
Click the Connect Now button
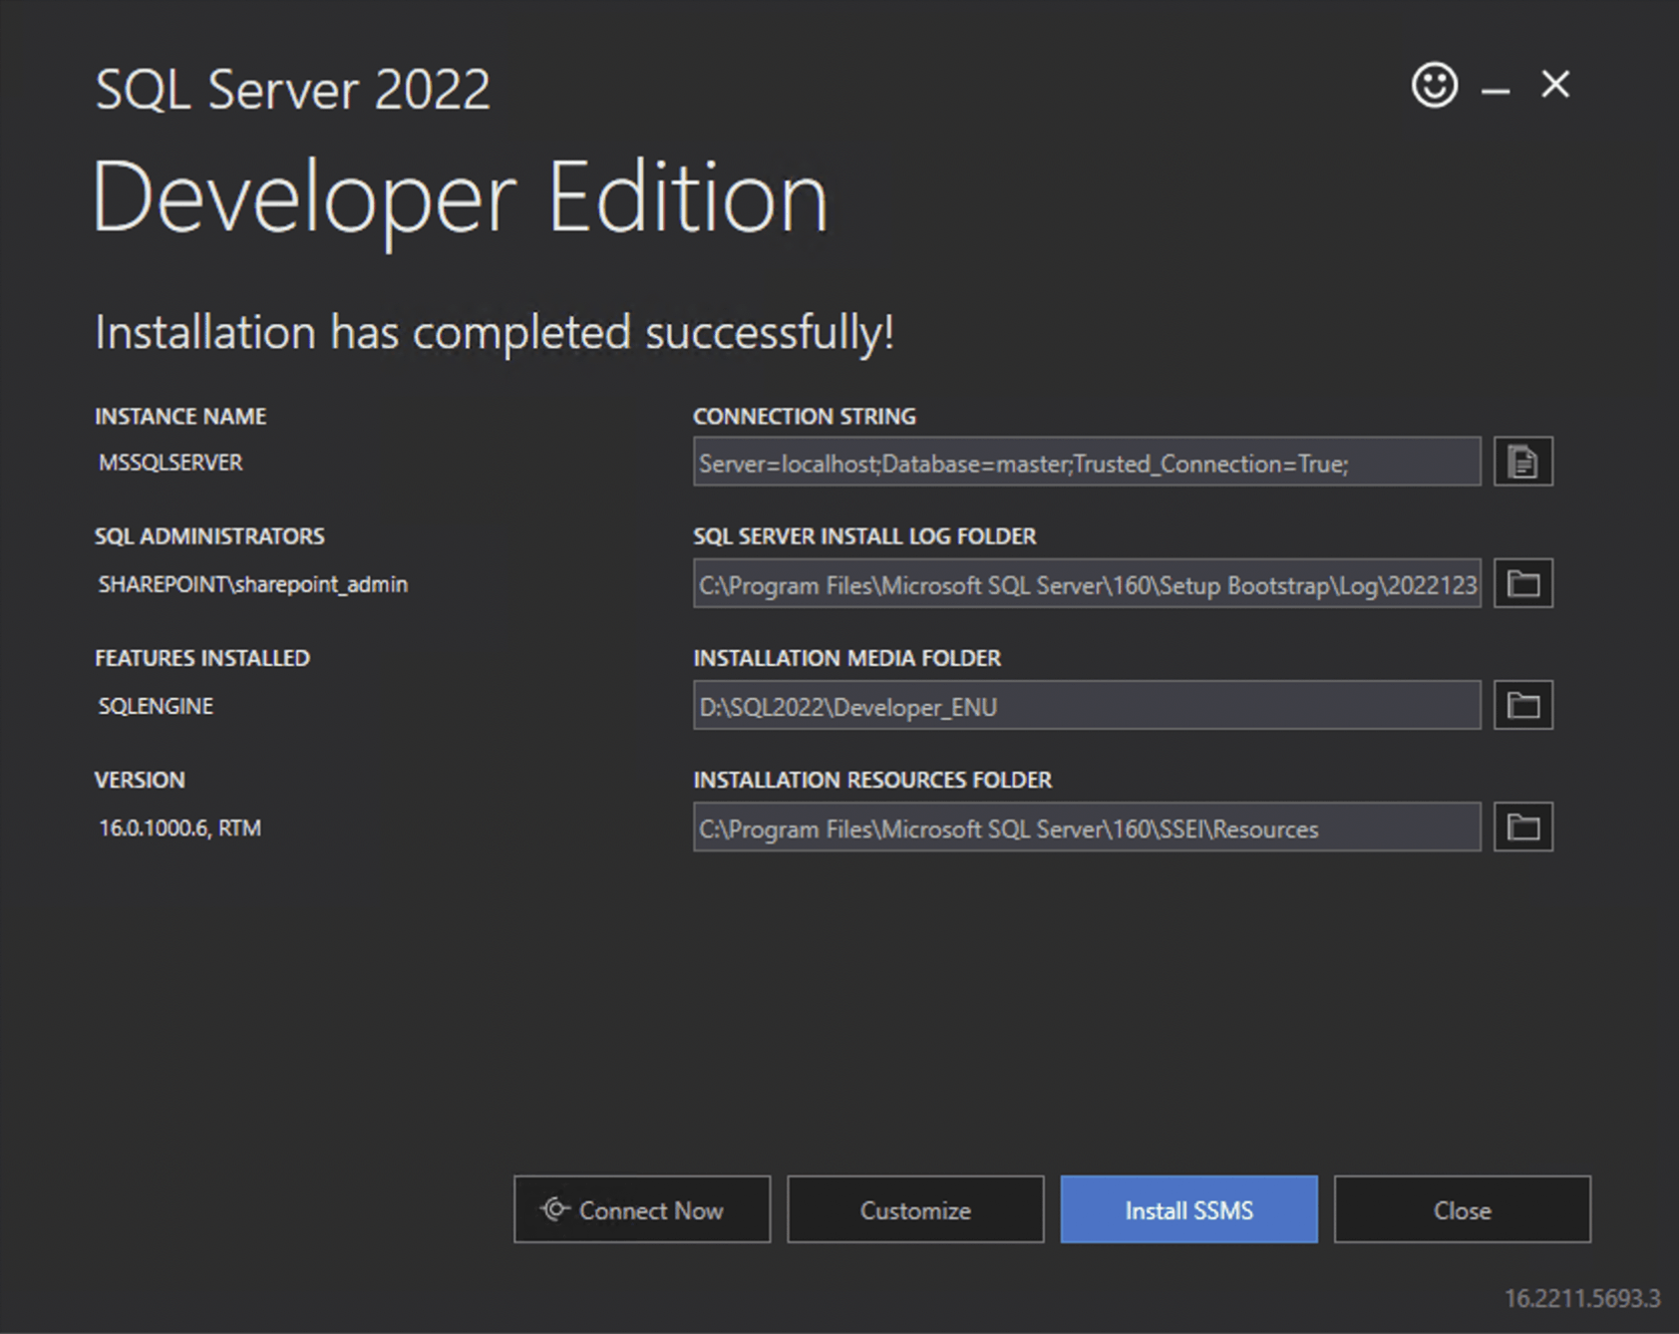[642, 1209]
